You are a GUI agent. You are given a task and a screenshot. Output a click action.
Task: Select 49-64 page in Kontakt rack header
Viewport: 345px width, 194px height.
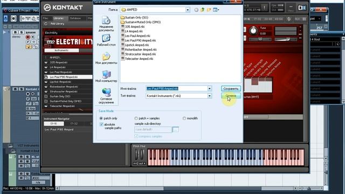pos(279,19)
